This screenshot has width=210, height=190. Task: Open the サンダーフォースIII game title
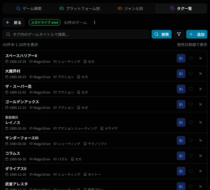(22, 138)
